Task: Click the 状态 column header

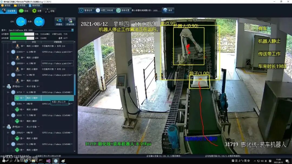Action: click(34, 42)
